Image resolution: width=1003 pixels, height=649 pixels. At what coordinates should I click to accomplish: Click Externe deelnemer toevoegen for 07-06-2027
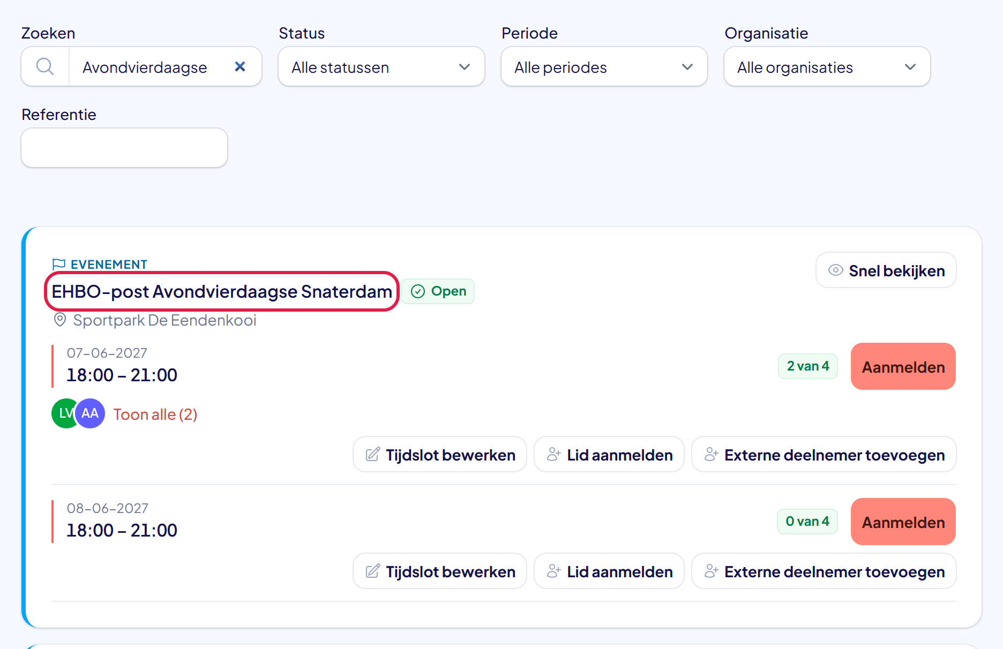click(x=824, y=455)
